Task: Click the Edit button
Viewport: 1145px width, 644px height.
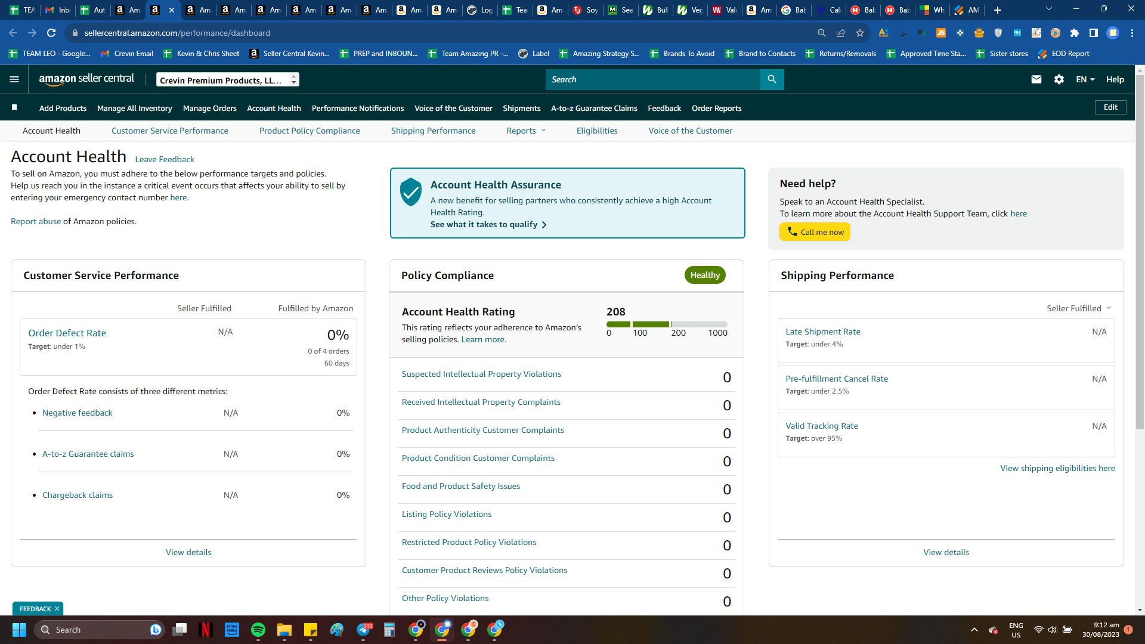Action: click(x=1110, y=107)
